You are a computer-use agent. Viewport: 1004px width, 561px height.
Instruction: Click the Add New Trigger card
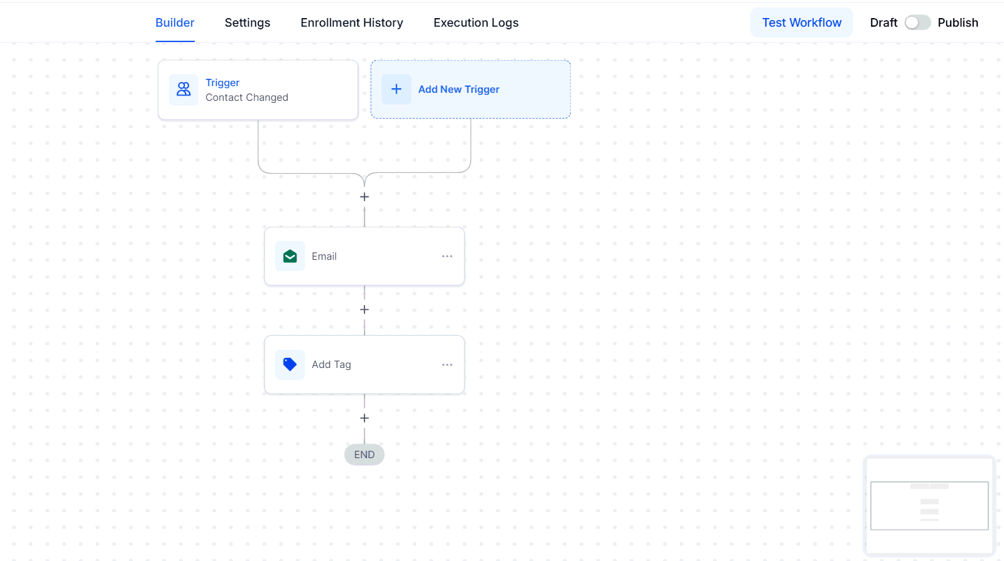[471, 89]
